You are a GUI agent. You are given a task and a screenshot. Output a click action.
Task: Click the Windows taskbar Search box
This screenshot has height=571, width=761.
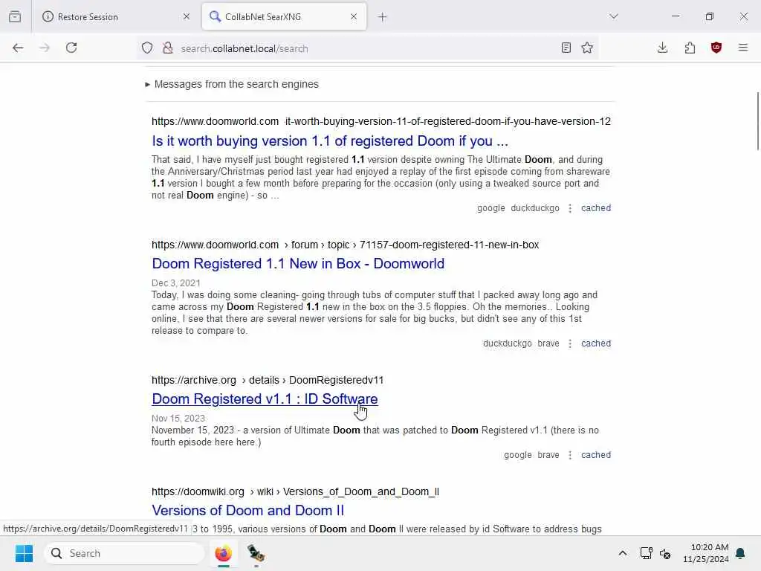click(x=124, y=553)
